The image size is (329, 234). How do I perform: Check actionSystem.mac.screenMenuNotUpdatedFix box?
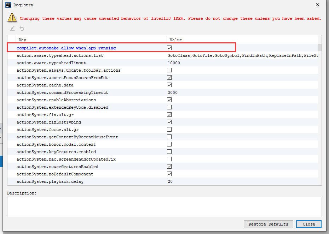click(169, 159)
